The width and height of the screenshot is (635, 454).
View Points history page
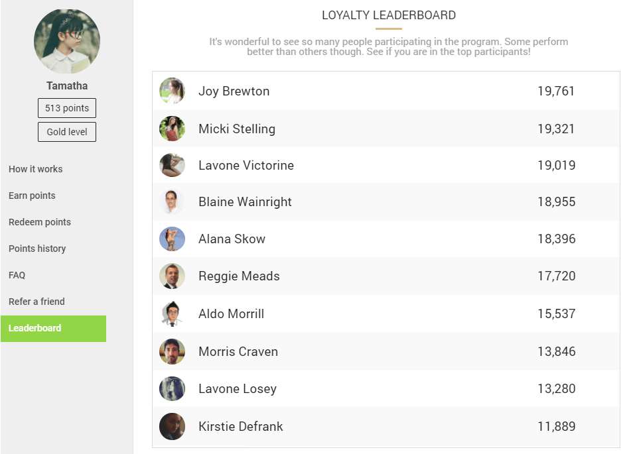[x=37, y=249]
